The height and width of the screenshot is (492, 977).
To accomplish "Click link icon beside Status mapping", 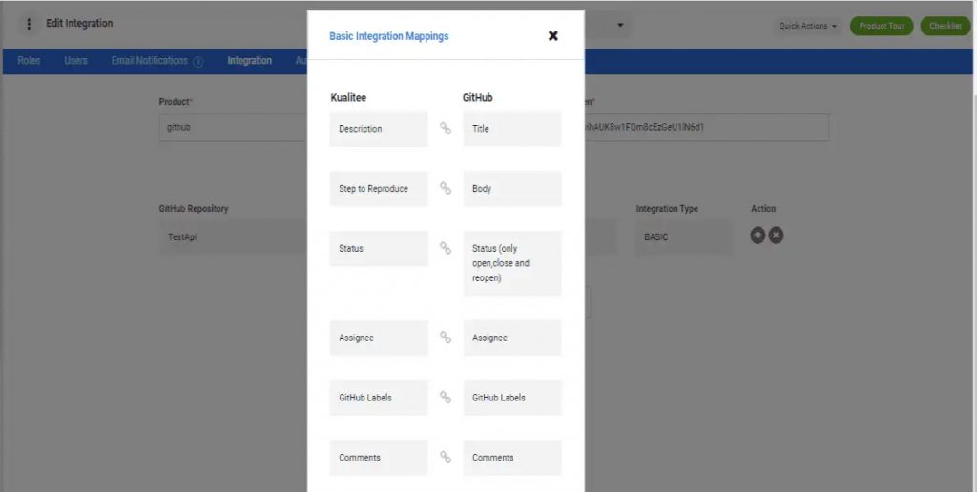I will coord(446,248).
